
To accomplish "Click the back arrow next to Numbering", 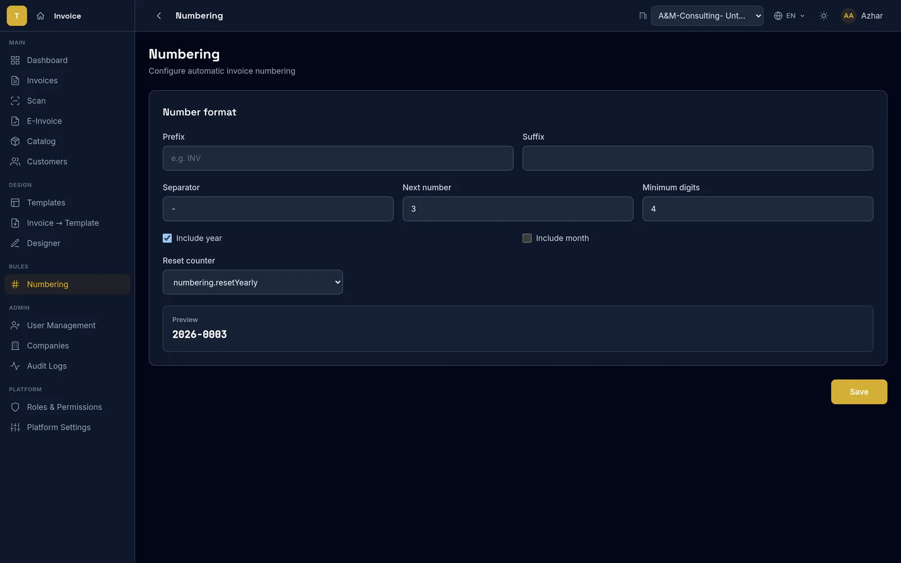I will pos(159,16).
